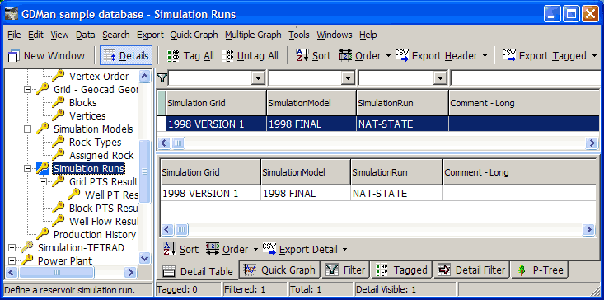The width and height of the screenshot is (604, 300).
Task: Open the Export Tagged dropdown arrow
Action: coord(593,56)
